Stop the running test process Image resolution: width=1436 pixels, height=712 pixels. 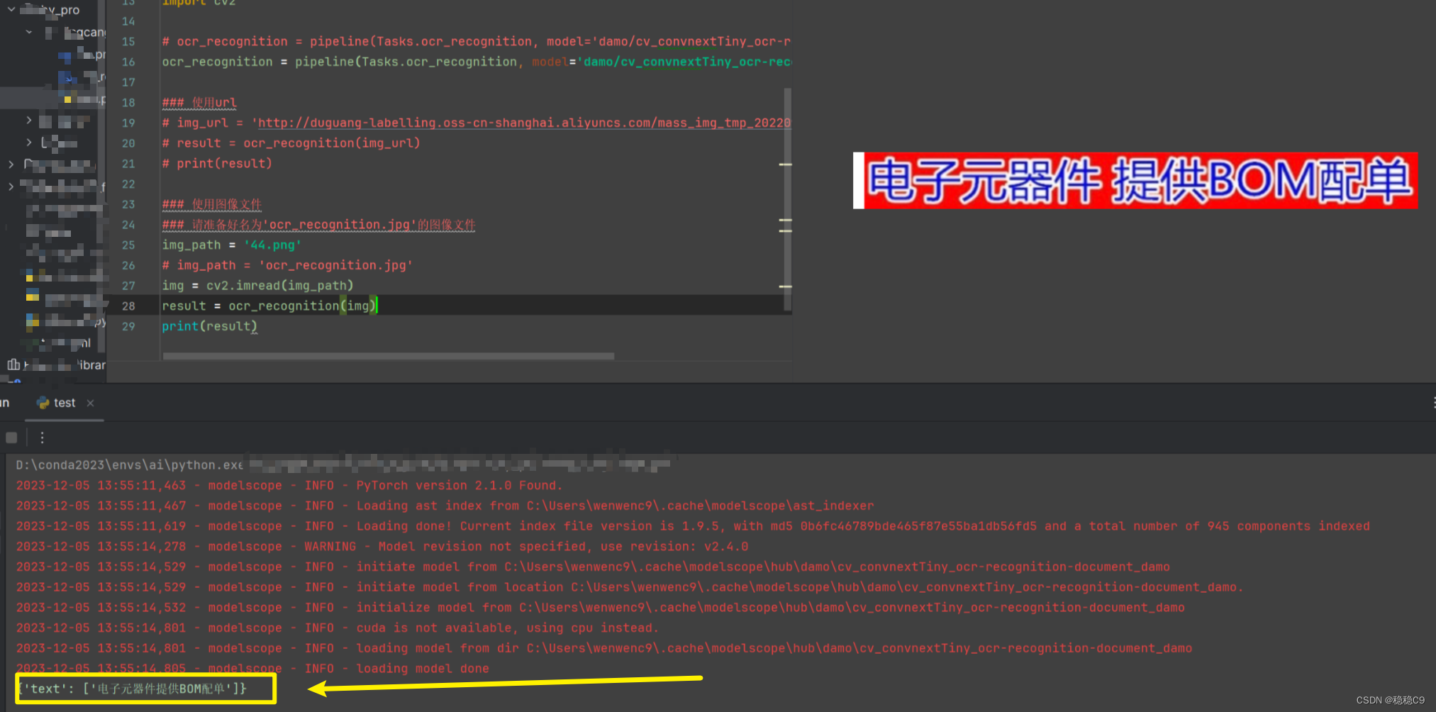point(11,438)
